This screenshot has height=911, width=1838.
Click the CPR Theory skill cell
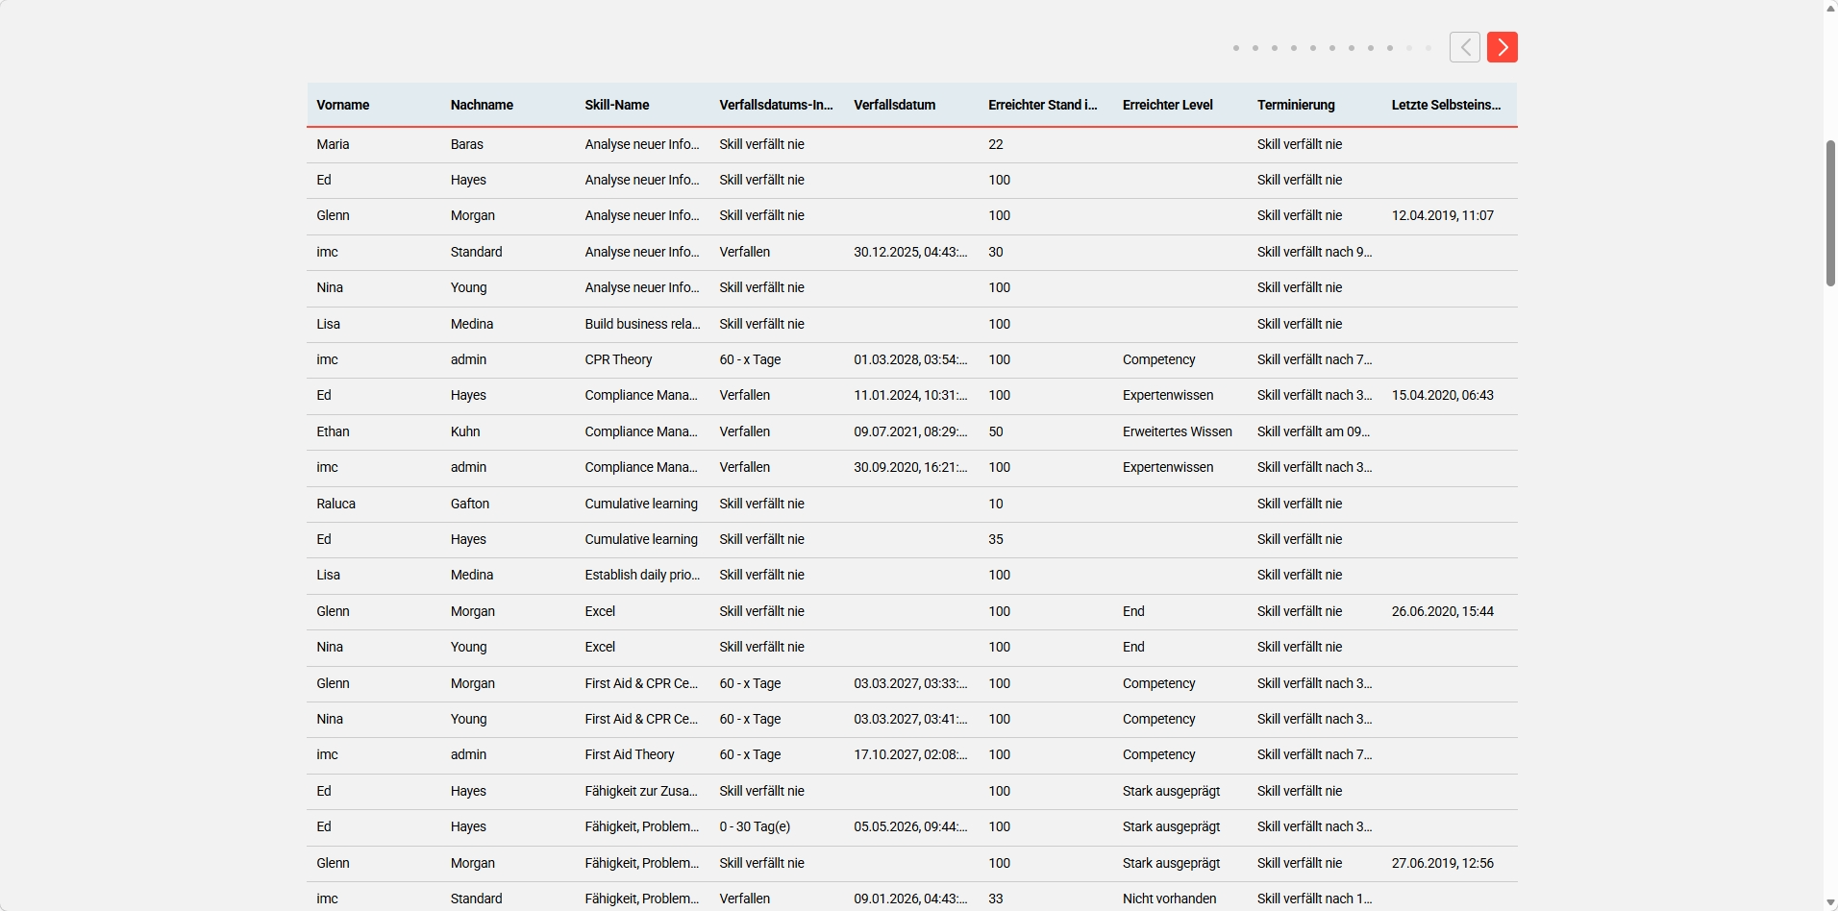pyautogui.click(x=618, y=359)
